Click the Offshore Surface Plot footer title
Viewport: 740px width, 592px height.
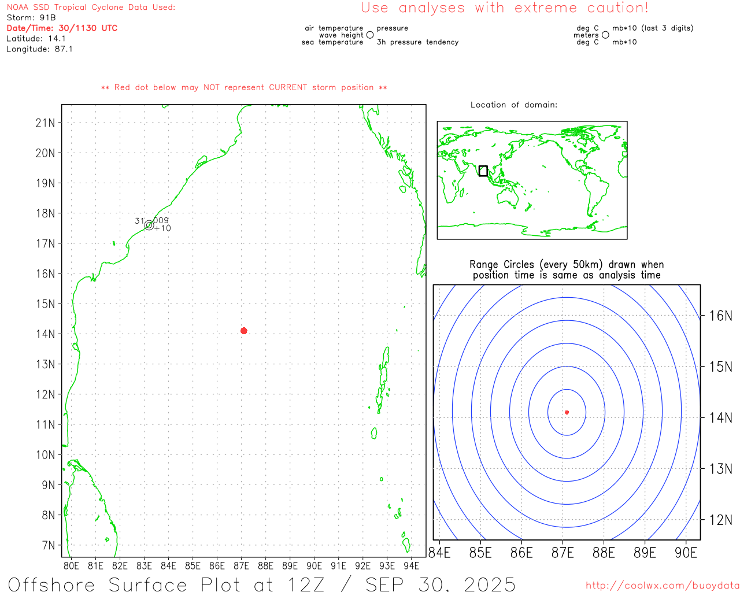[x=262, y=584]
